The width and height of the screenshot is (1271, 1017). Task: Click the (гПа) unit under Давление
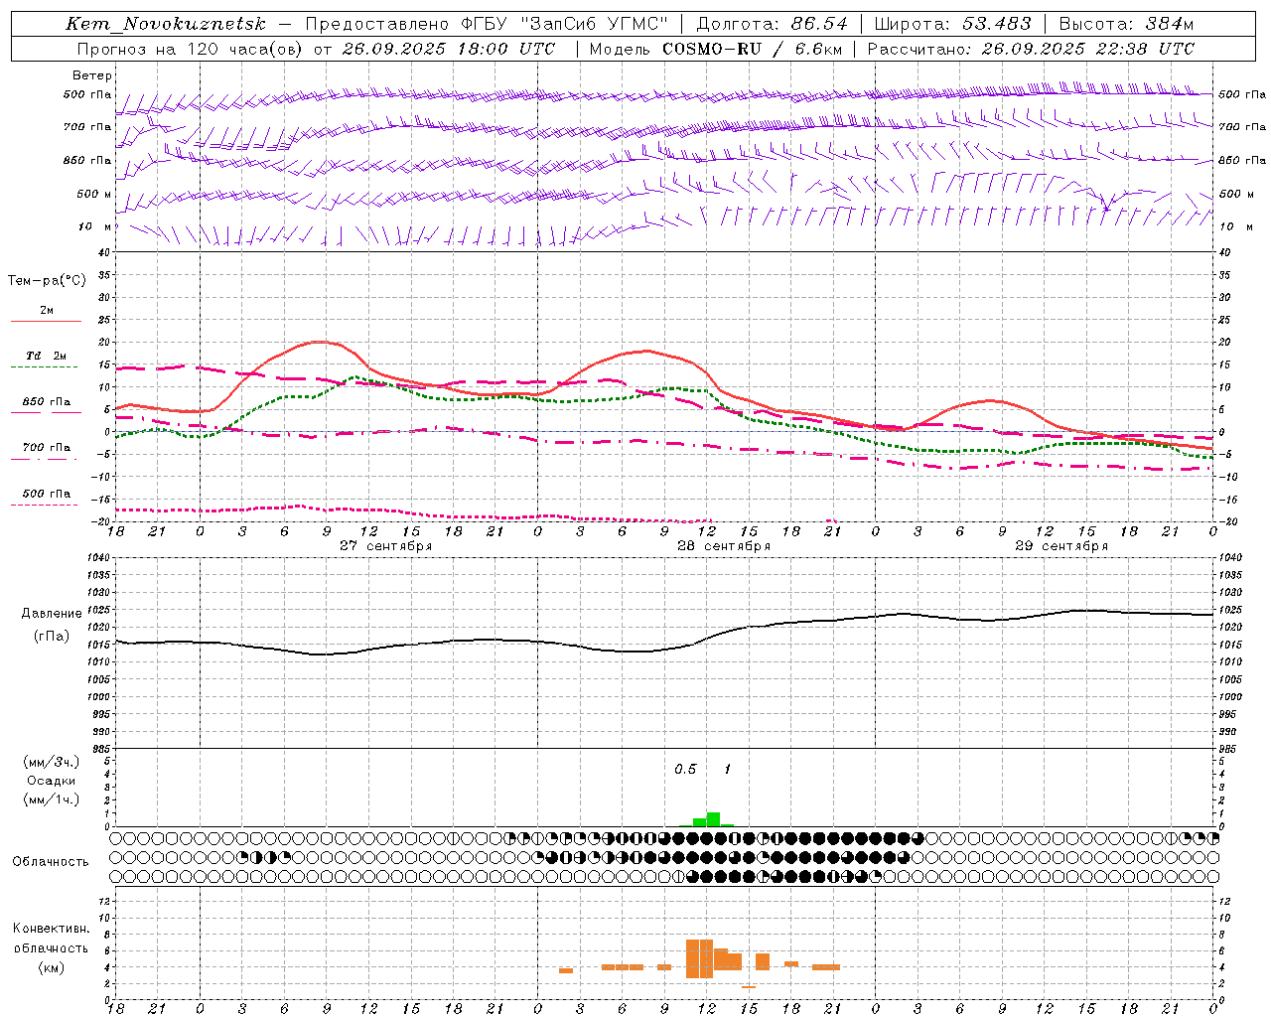[x=52, y=636]
